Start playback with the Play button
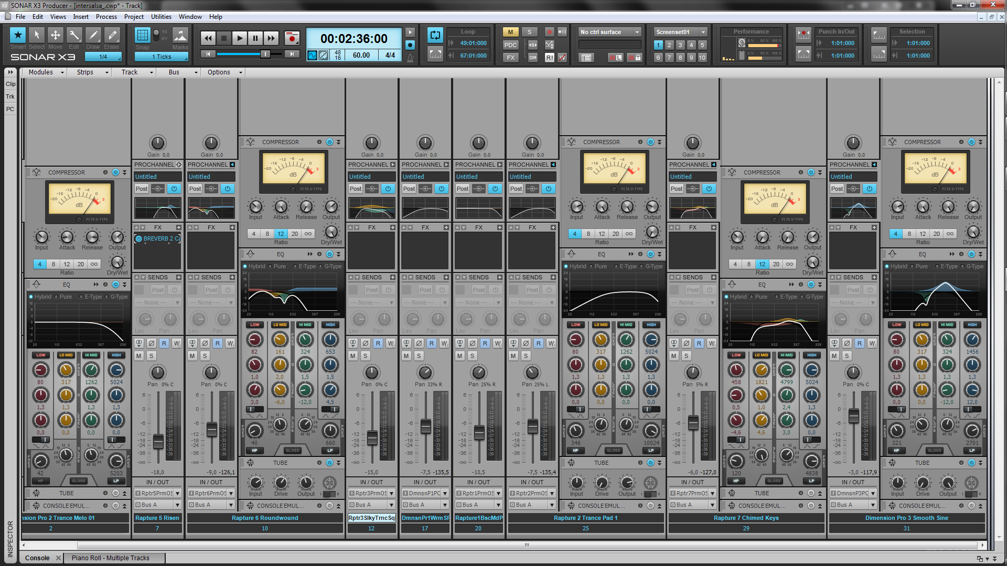 (x=240, y=38)
